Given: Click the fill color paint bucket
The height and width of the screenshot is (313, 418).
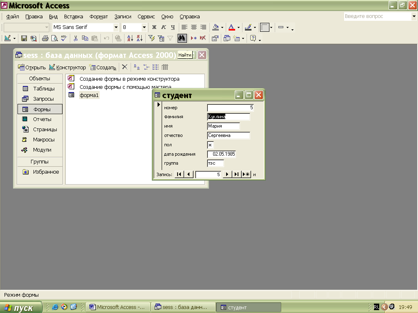Looking at the screenshot, I should pyautogui.click(x=216, y=27).
